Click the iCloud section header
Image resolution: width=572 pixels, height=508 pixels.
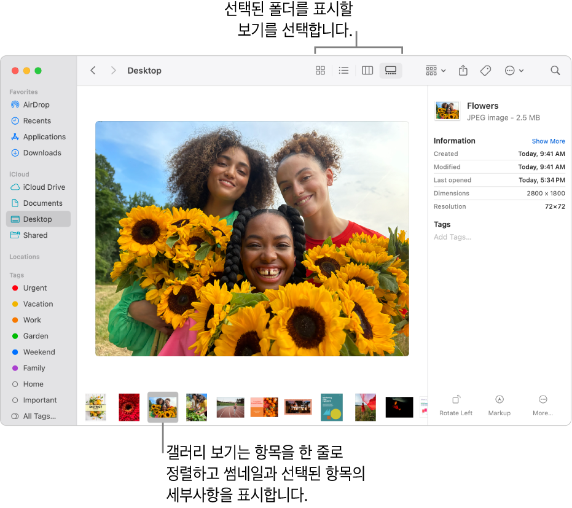tap(19, 174)
